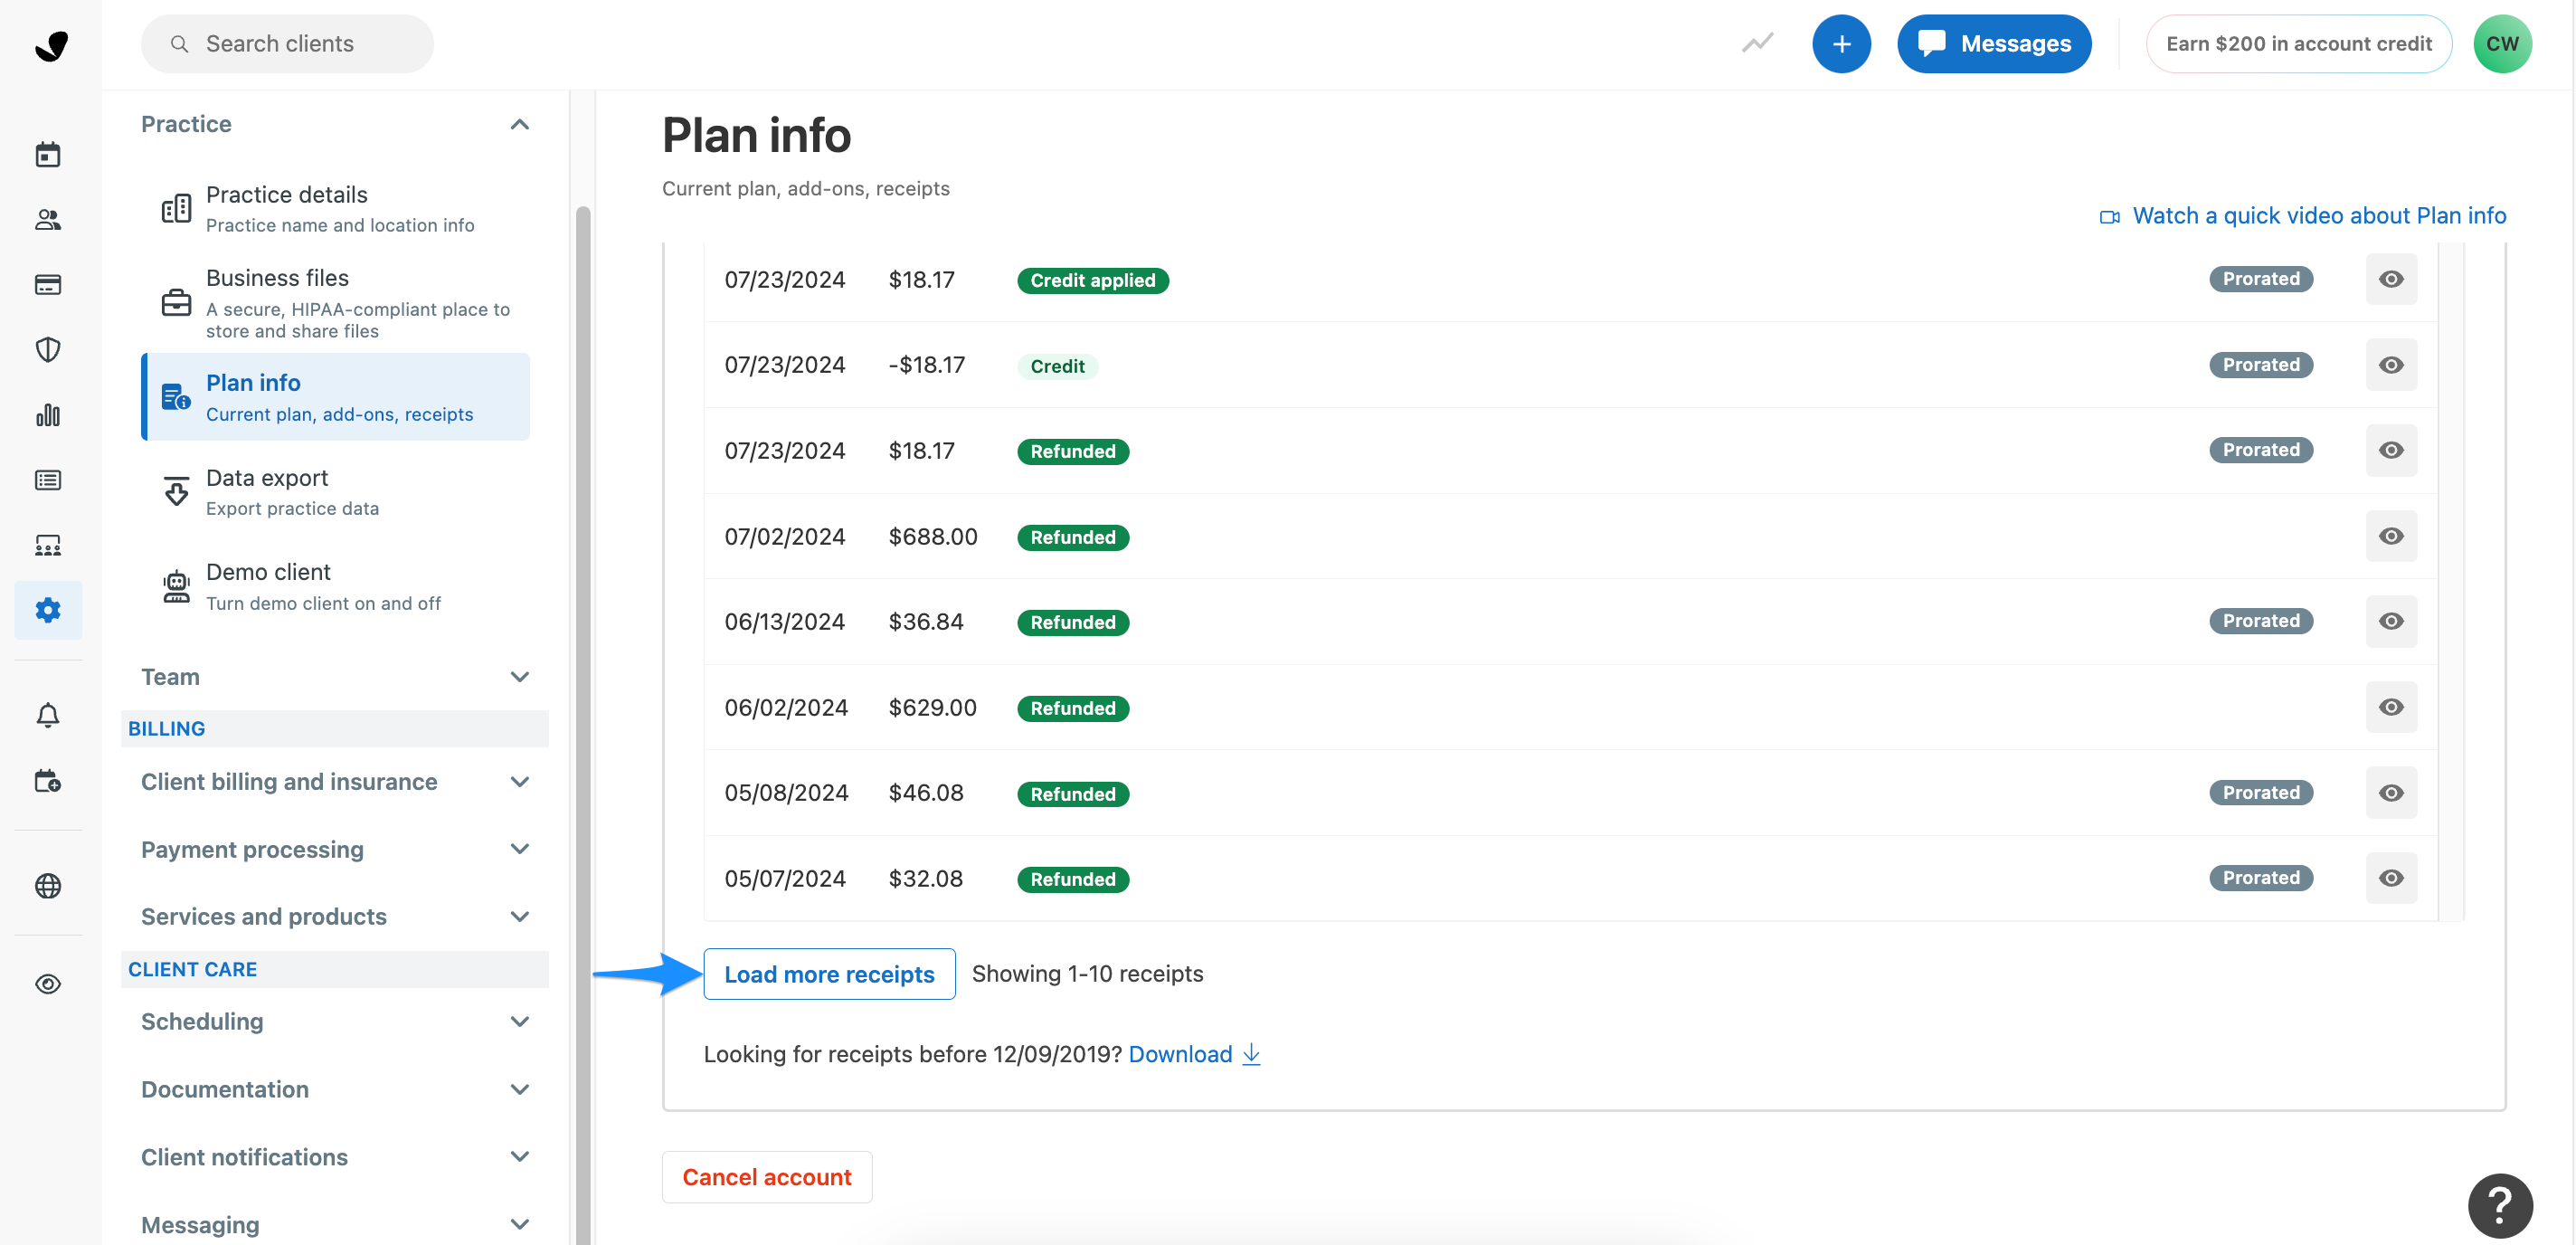Expand Services and products section
2576x1245 pixels.
click(519, 917)
